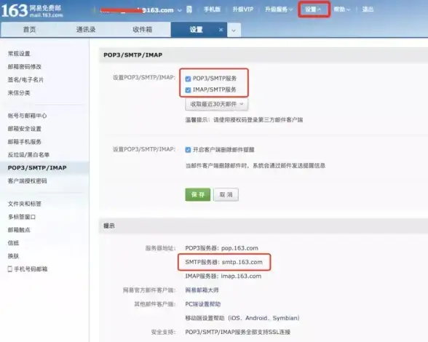Screen dimensions: 428x342
Task: Open 邮箱密码修改 in the sidebar
Action: (x=25, y=67)
